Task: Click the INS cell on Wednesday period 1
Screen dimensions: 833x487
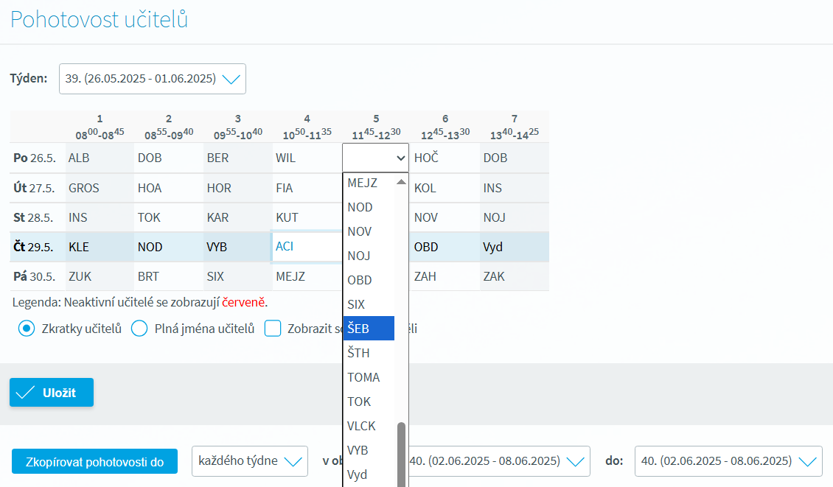Action: (x=100, y=217)
